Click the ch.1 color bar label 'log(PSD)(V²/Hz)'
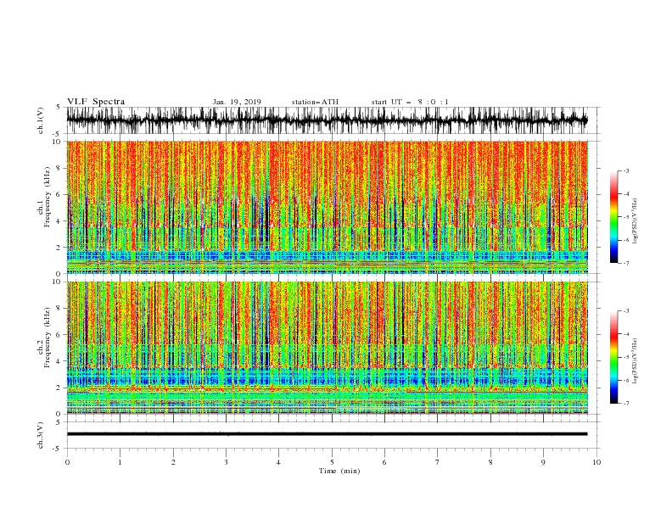This screenshot has height=519, width=672. (635, 221)
